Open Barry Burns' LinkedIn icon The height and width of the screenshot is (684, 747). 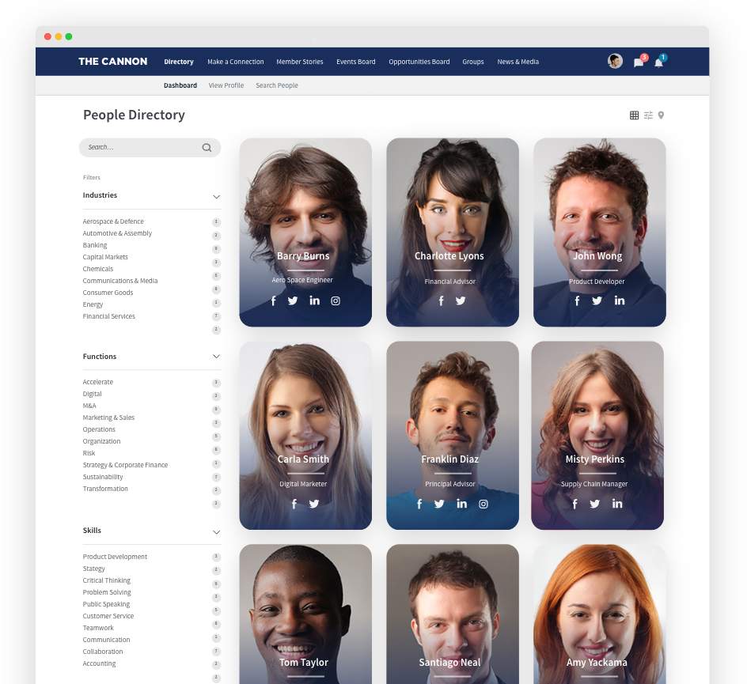(314, 300)
